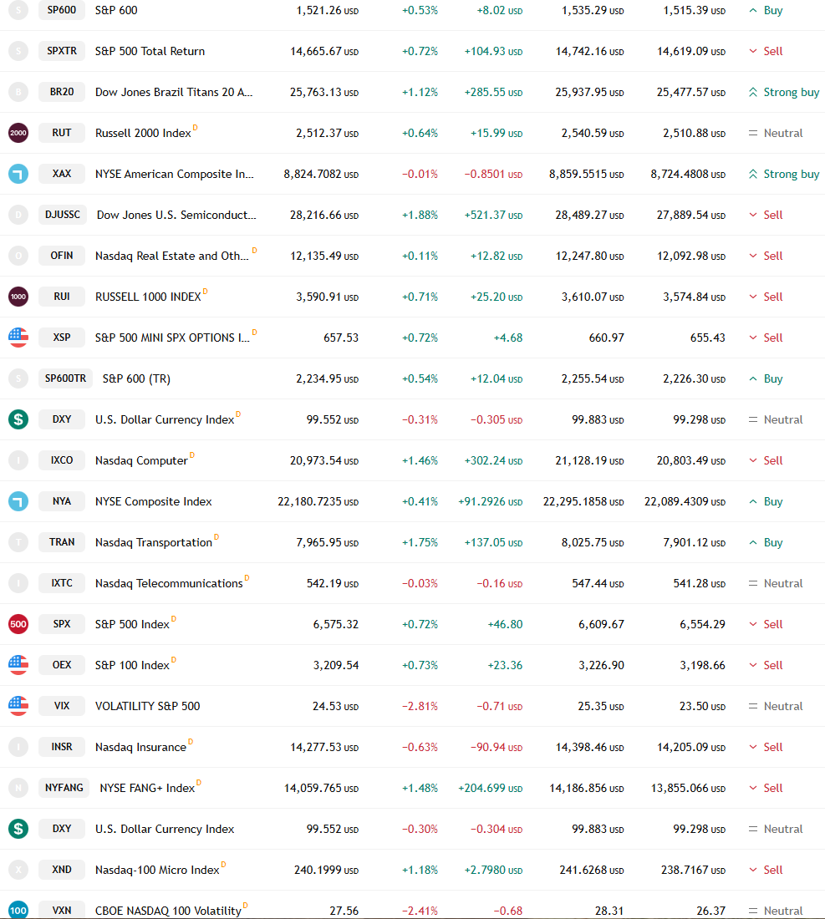Click the Buy rating for NYA
825x919 pixels.
(x=766, y=502)
